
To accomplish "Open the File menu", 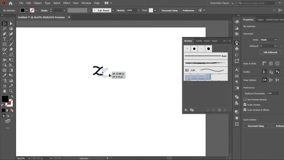I will tap(21, 3).
